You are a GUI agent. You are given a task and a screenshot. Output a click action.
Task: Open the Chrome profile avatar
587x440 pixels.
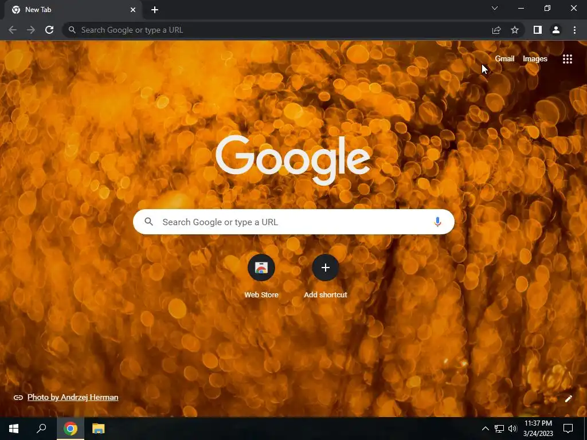coord(556,30)
